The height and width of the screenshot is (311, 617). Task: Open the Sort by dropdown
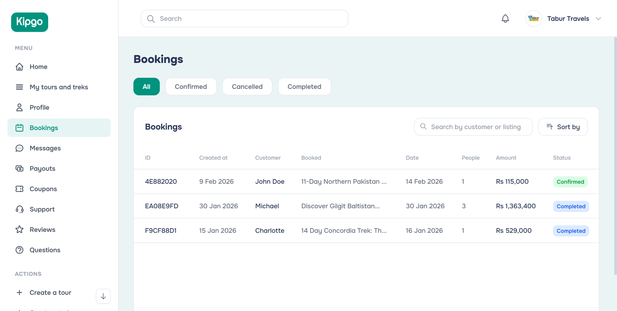coord(563,127)
